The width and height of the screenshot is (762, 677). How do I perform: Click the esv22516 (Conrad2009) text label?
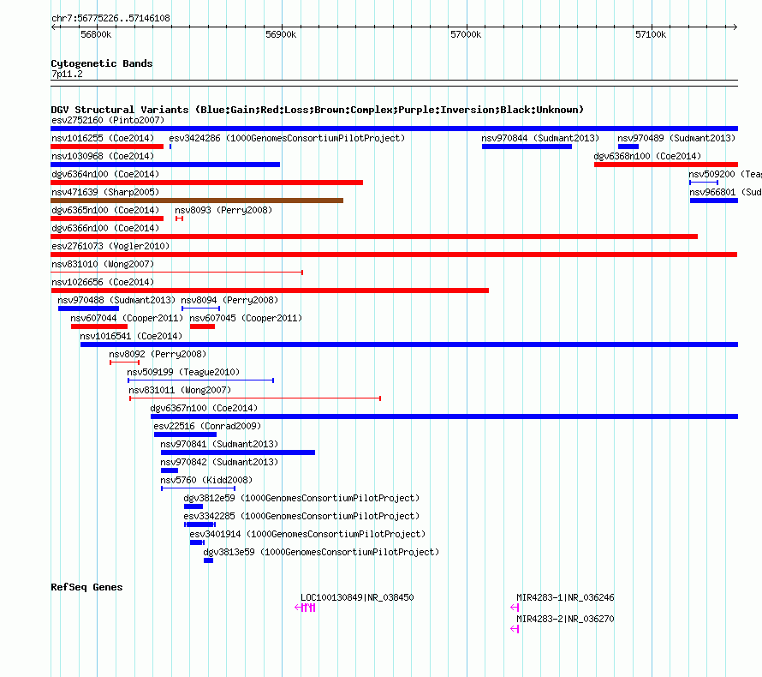tap(207, 426)
